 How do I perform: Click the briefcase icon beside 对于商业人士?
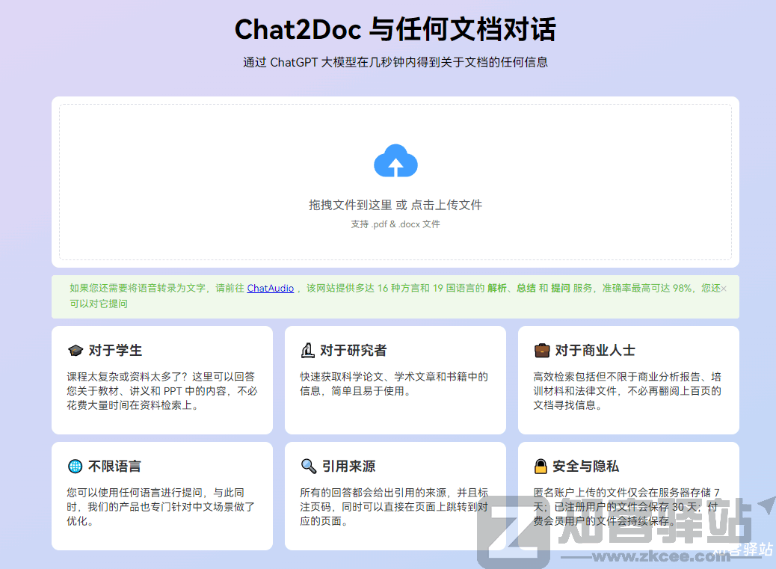(543, 349)
